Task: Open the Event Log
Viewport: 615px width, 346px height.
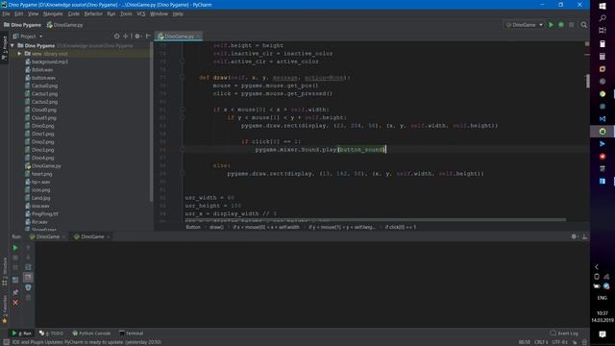Action: (564, 334)
